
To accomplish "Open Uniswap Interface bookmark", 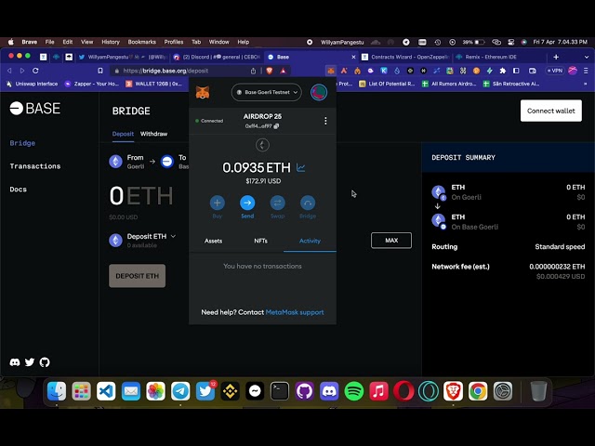I will pos(33,84).
